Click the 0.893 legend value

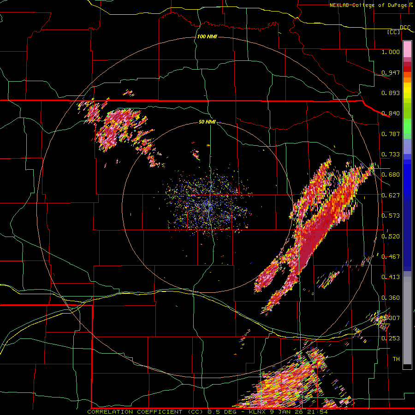pyautogui.click(x=391, y=93)
